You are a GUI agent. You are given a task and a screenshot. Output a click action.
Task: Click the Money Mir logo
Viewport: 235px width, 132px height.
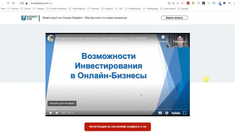pos(29,18)
